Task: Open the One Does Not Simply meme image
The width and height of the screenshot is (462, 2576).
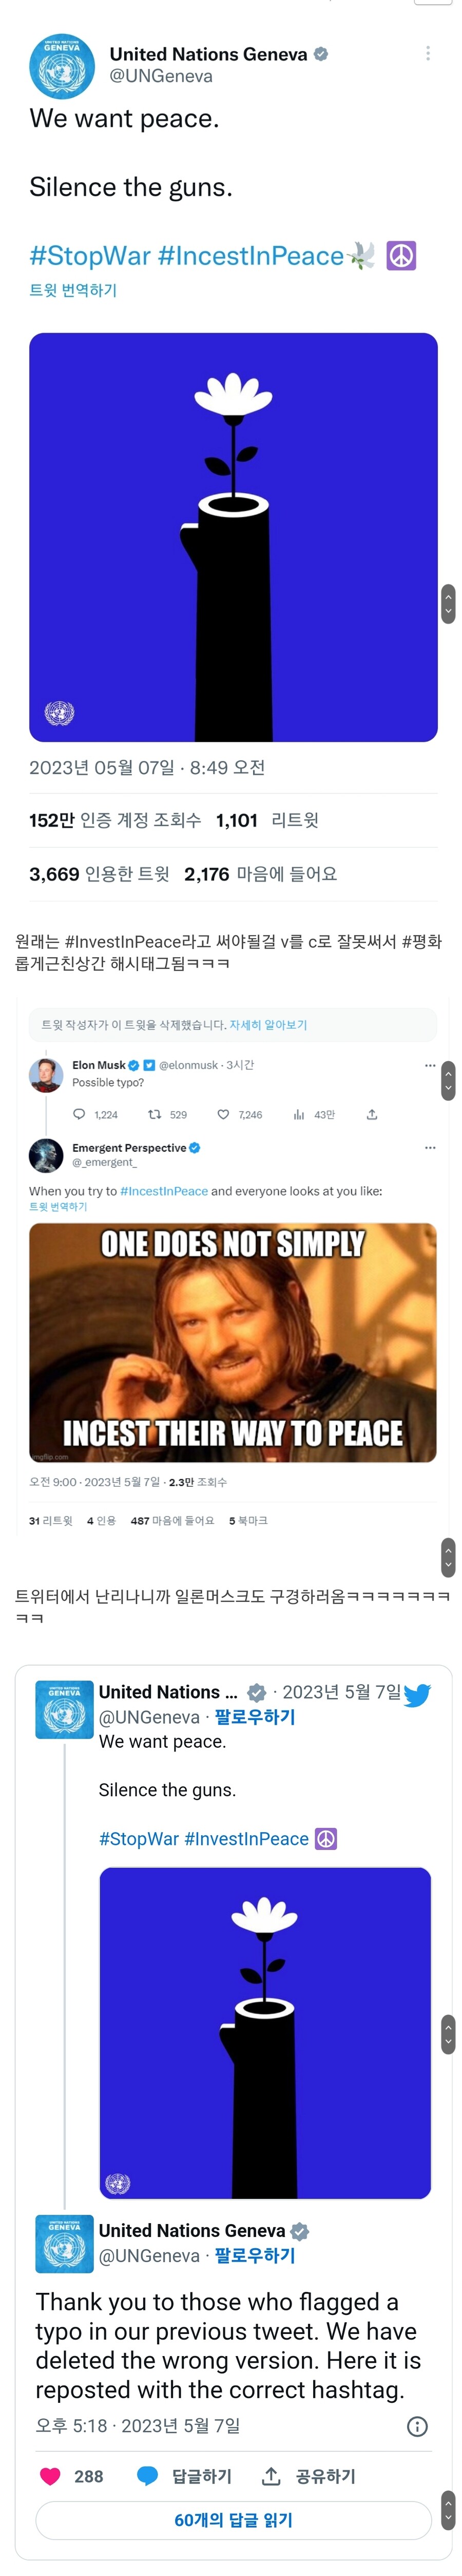Action: (232, 1341)
